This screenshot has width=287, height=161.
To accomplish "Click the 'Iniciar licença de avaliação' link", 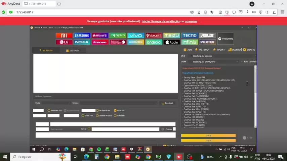I will coord(160,21).
